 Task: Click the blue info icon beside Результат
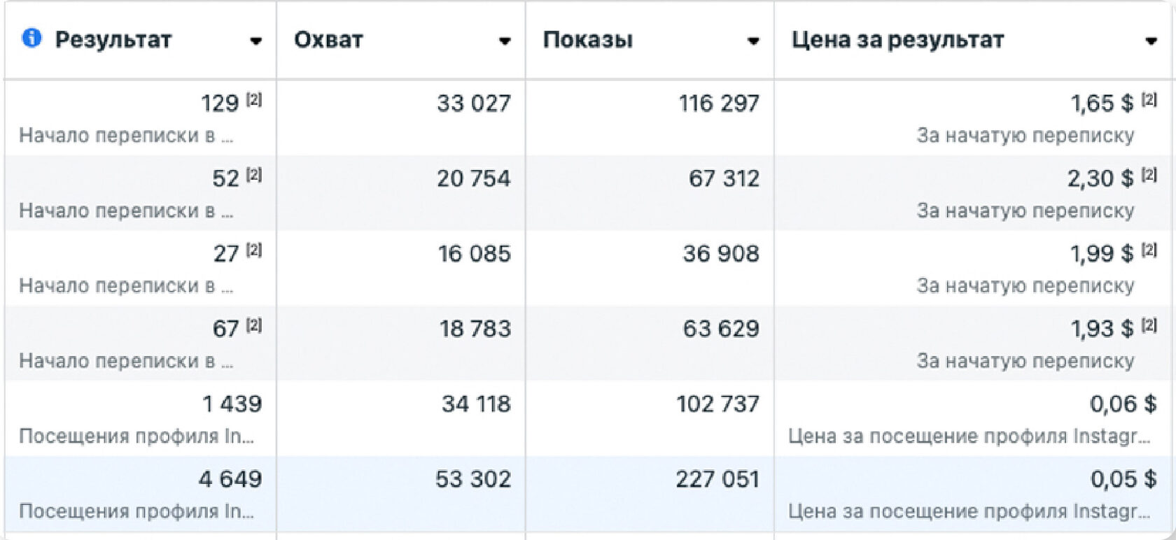pos(31,38)
